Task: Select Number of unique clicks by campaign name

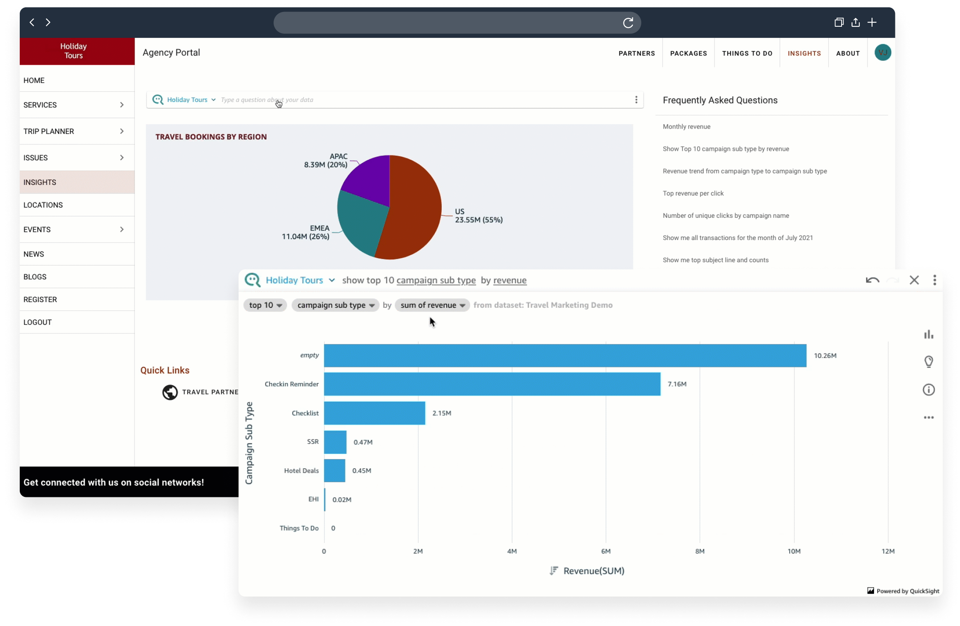Action: (x=726, y=215)
